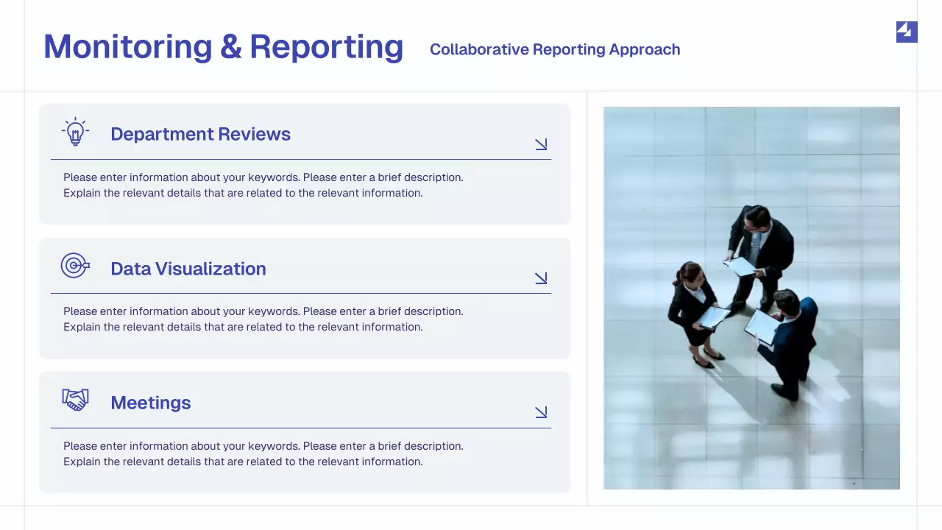Click the lightbulb icon beside Department Reviews
942x530 pixels.
click(75, 130)
